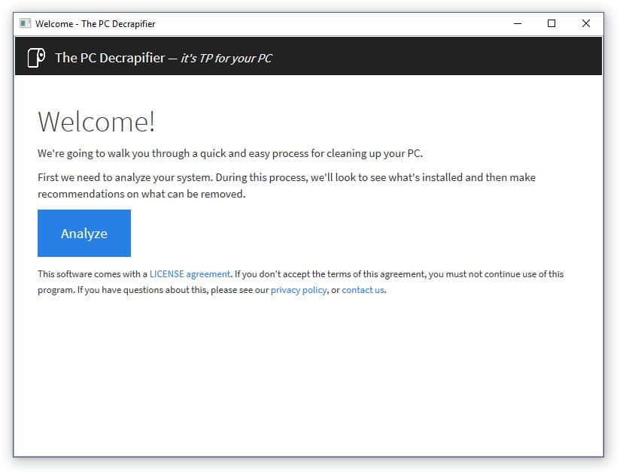Close the PC Decrapifier window
Viewport: 620px width, 474px height.
click(x=586, y=24)
